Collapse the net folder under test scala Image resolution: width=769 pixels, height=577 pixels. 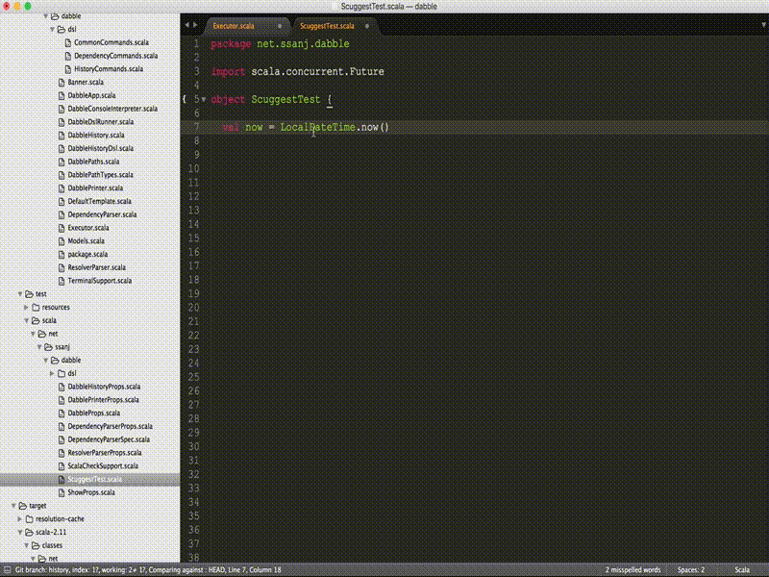33,334
